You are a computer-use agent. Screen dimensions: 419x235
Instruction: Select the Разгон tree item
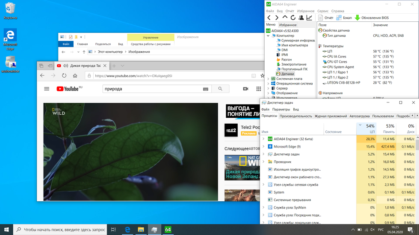284,60
